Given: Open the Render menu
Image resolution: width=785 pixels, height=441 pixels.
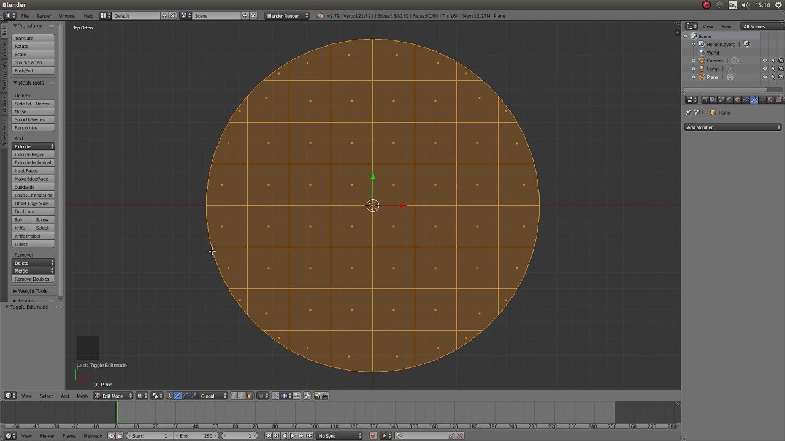Looking at the screenshot, I should click(44, 15).
